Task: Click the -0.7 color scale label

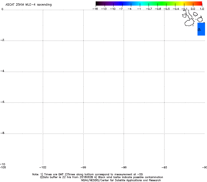Action: coord(149,9)
